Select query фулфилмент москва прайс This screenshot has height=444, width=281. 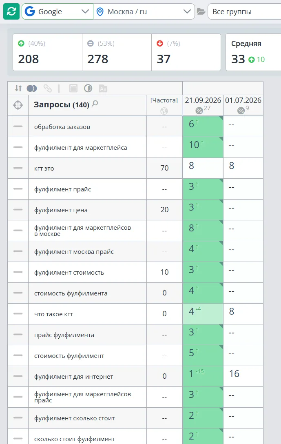tap(74, 252)
